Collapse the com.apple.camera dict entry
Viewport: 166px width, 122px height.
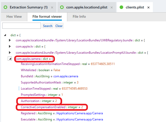pos(10,59)
